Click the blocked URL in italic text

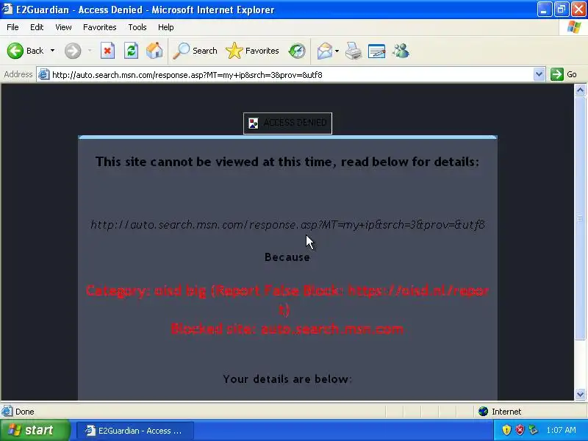(x=287, y=225)
